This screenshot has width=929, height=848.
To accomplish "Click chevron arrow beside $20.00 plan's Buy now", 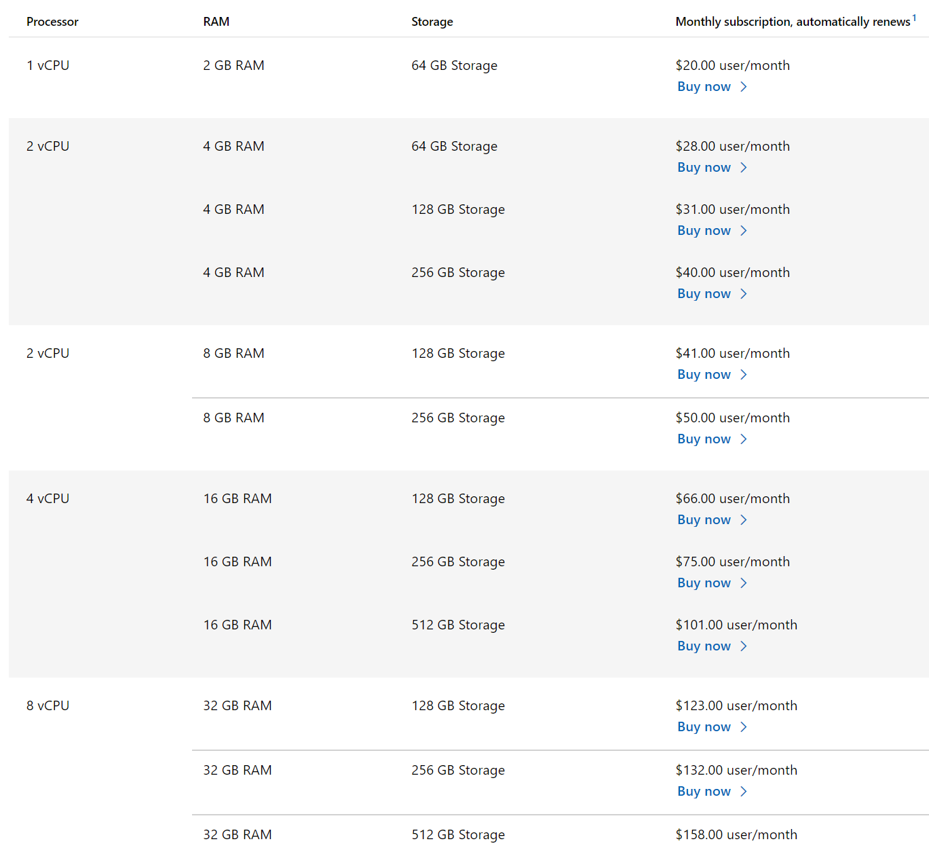I will coord(744,87).
